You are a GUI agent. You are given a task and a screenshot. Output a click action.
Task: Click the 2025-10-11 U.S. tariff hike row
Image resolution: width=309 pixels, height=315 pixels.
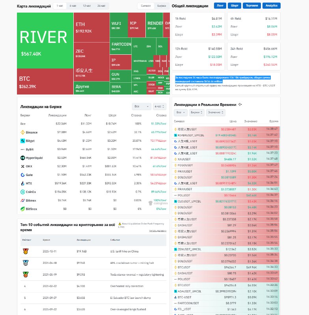[93, 251]
